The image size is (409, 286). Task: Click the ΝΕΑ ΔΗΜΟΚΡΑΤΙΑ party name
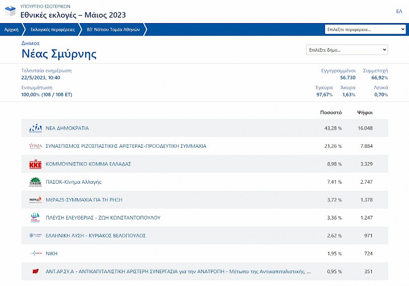coord(67,128)
